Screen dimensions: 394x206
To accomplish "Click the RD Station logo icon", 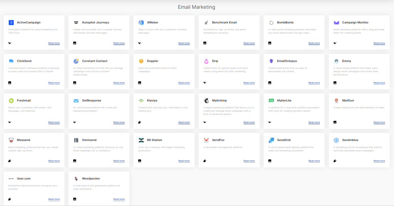I will coord(141,140).
